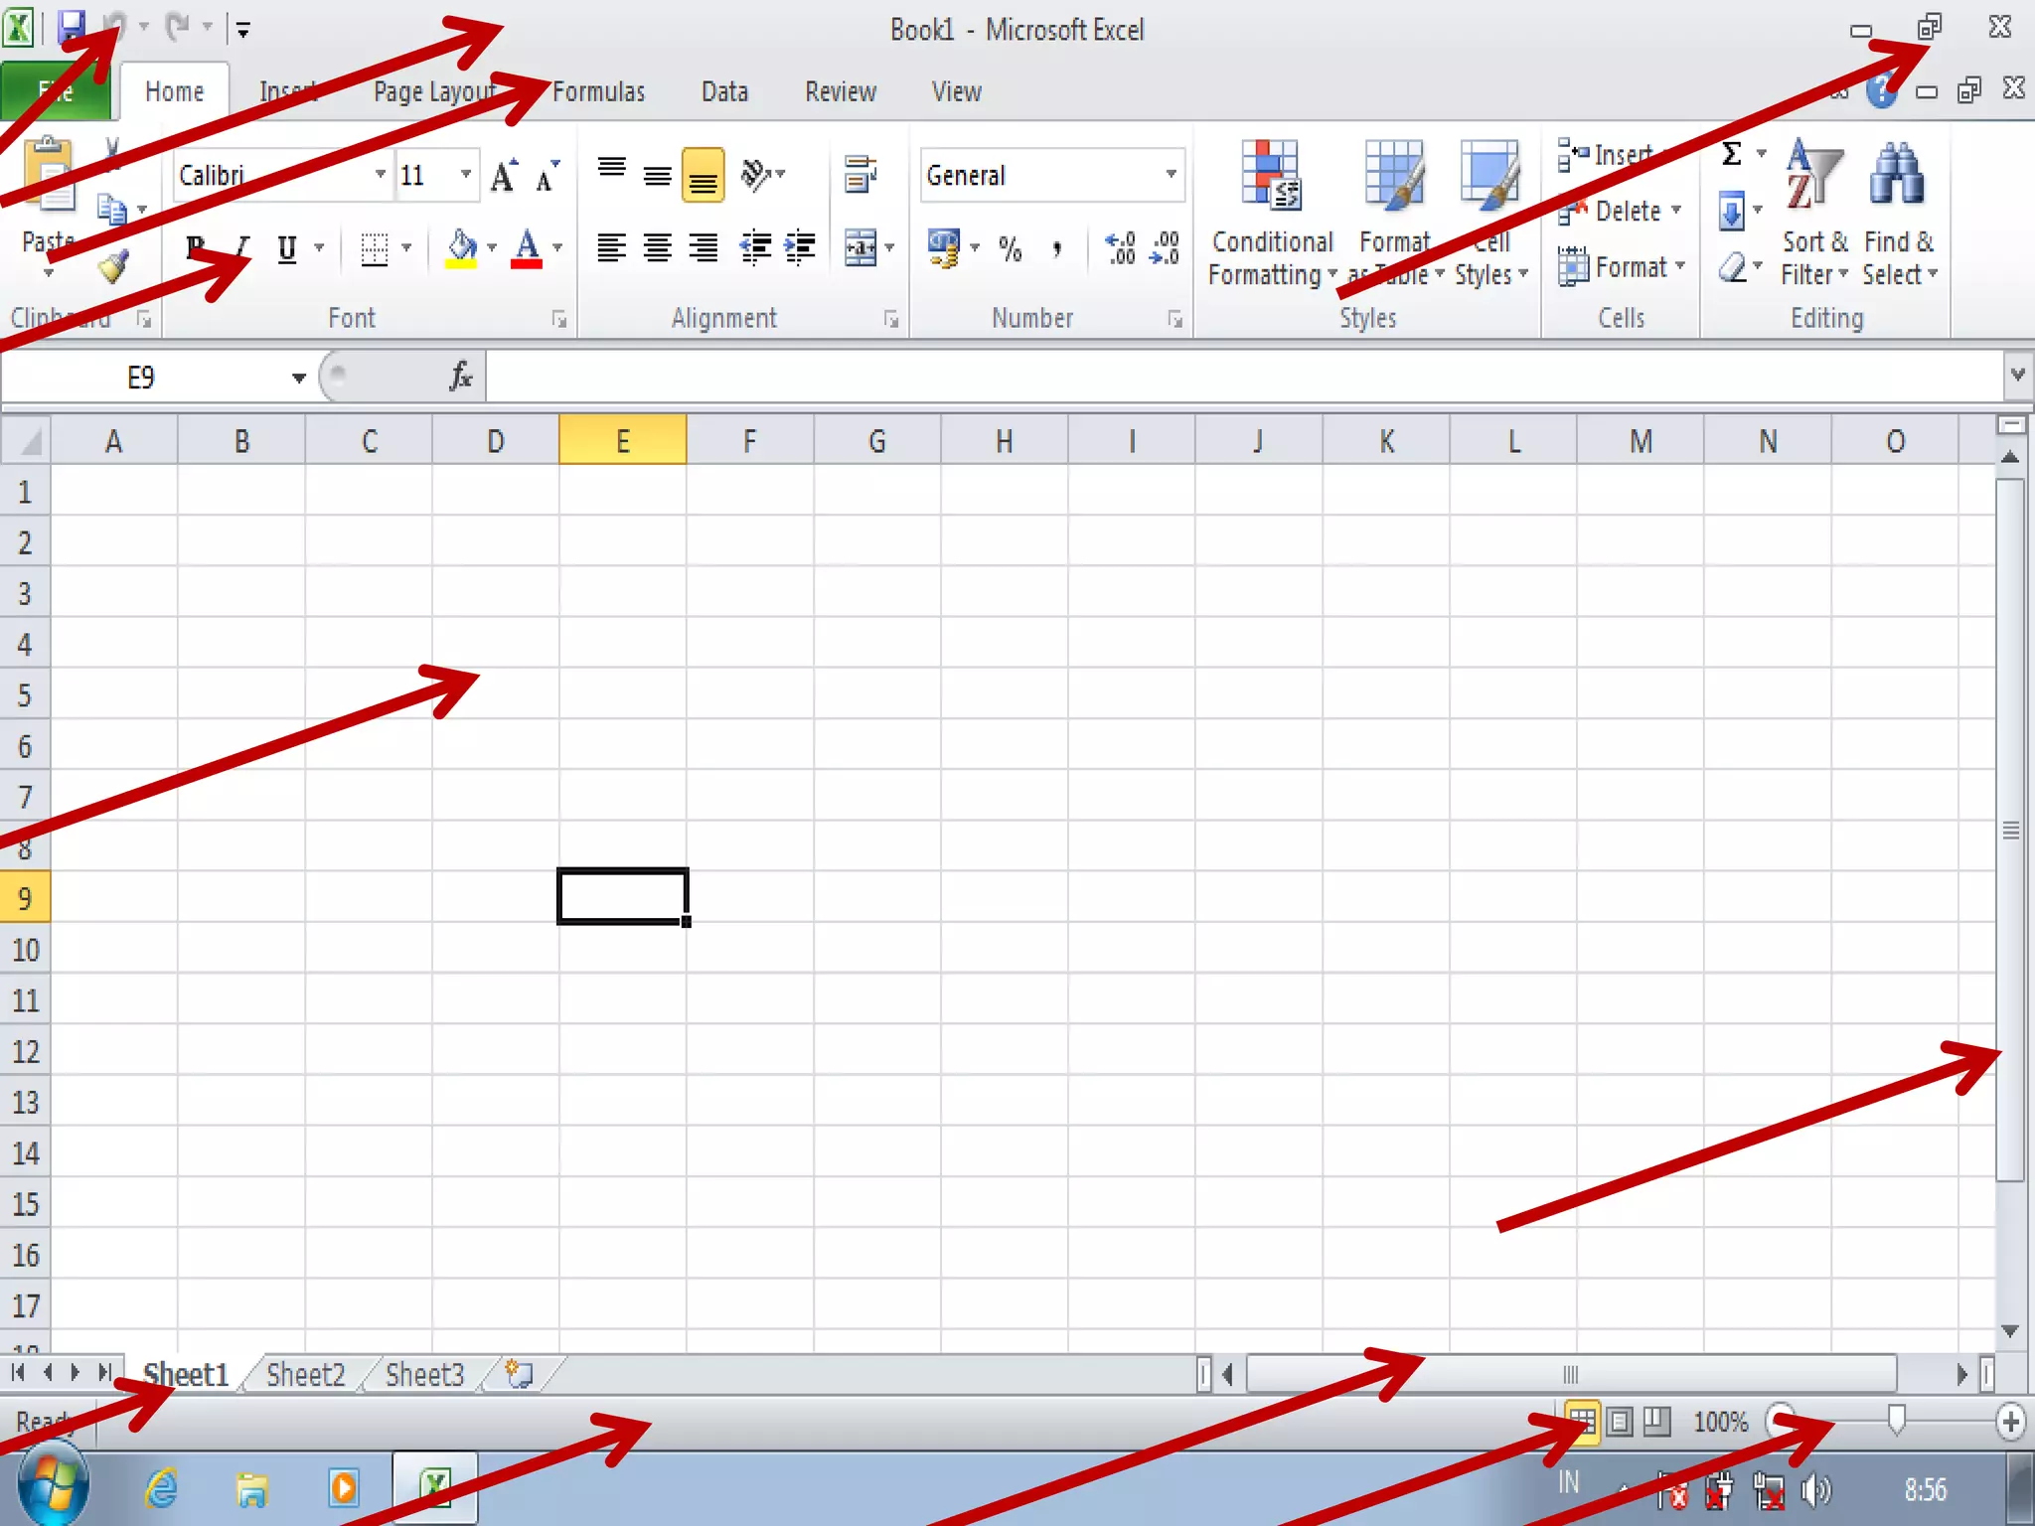
Task: Insert AutoSum with the sigma icon
Action: pyautogui.click(x=1732, y=154)
